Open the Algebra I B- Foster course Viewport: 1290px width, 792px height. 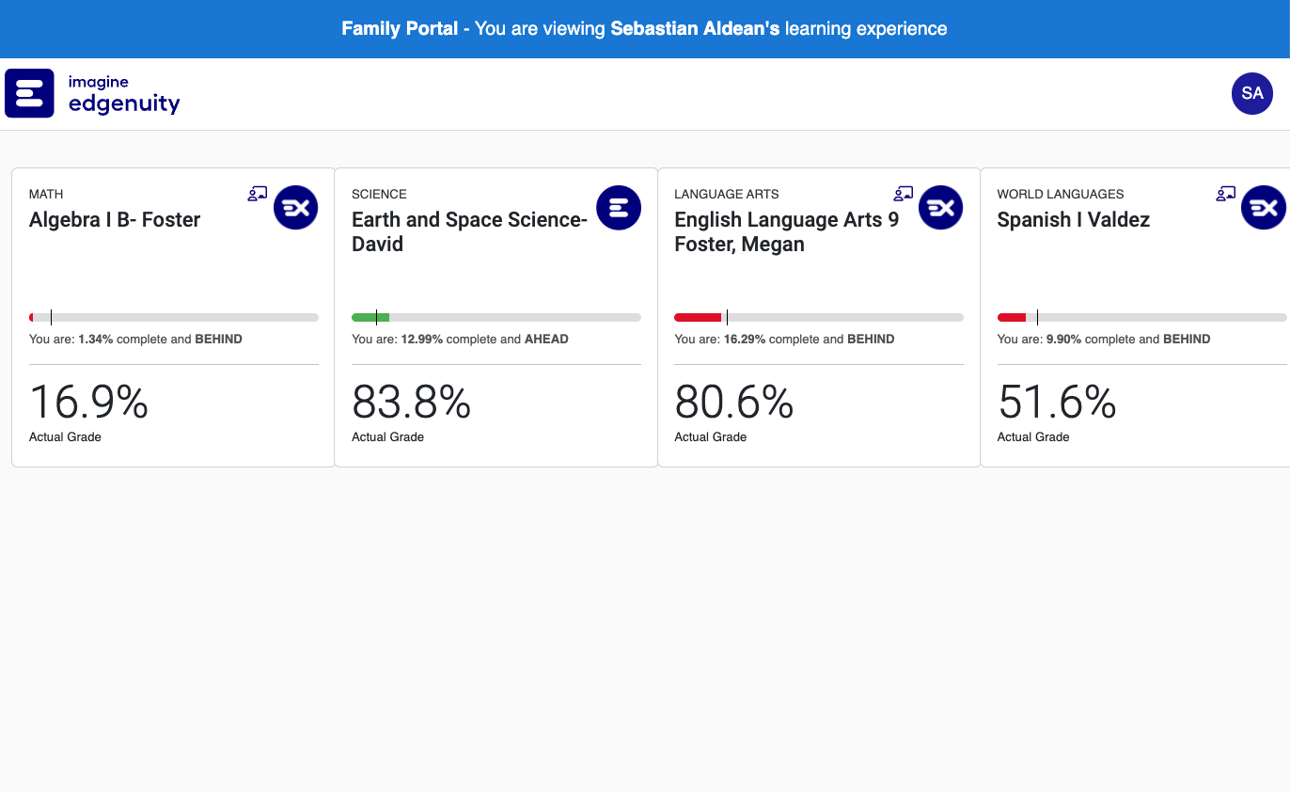pyautogui.click(x=115, y=219)
